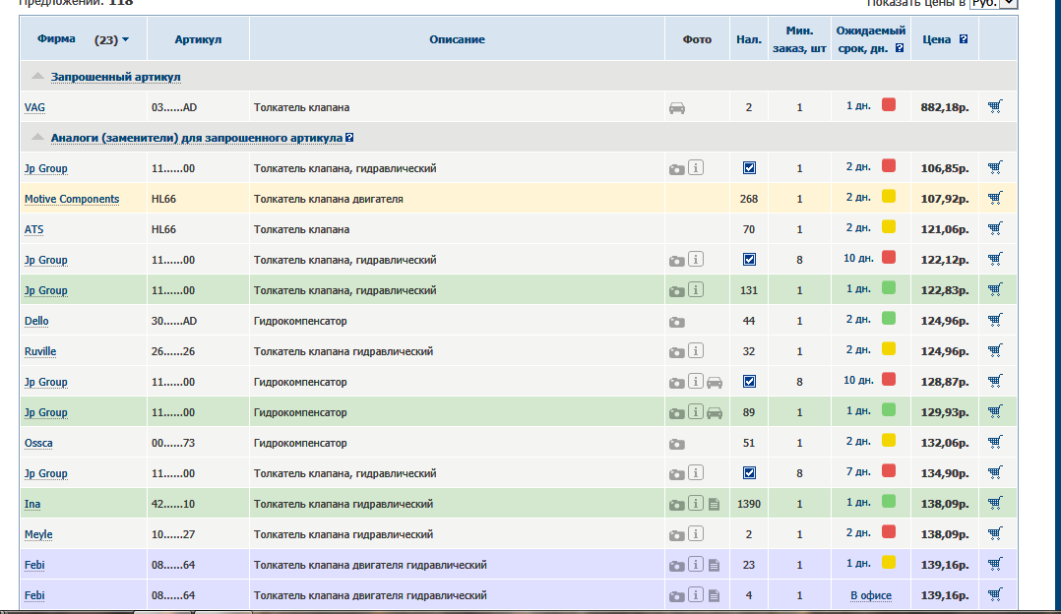The width and height of the screenshot is (1061, 614).
Task: Click green status square in Dello row
Action: pyautogui.click(x=889, y=319)
